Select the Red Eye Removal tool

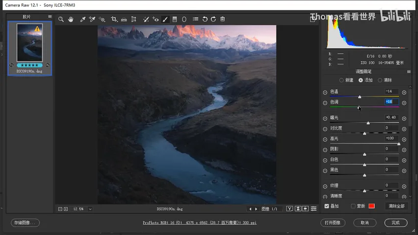coord(156,19)
